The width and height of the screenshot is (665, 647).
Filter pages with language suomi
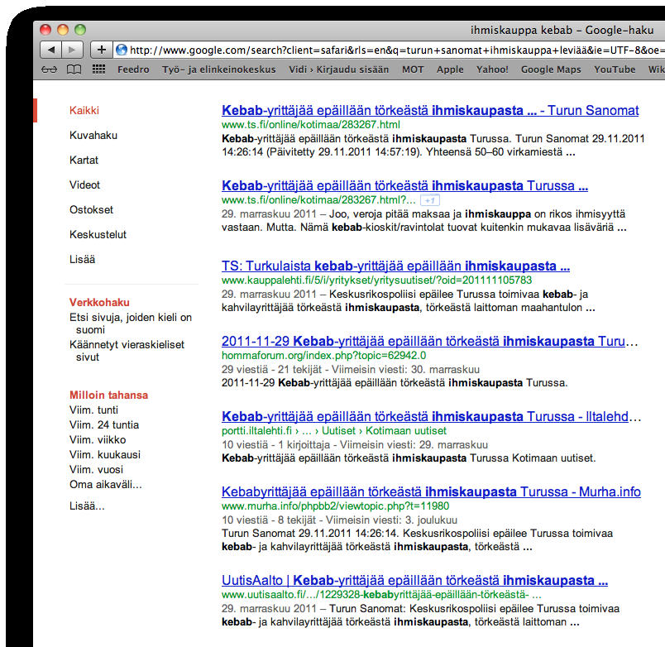point(131,323)
